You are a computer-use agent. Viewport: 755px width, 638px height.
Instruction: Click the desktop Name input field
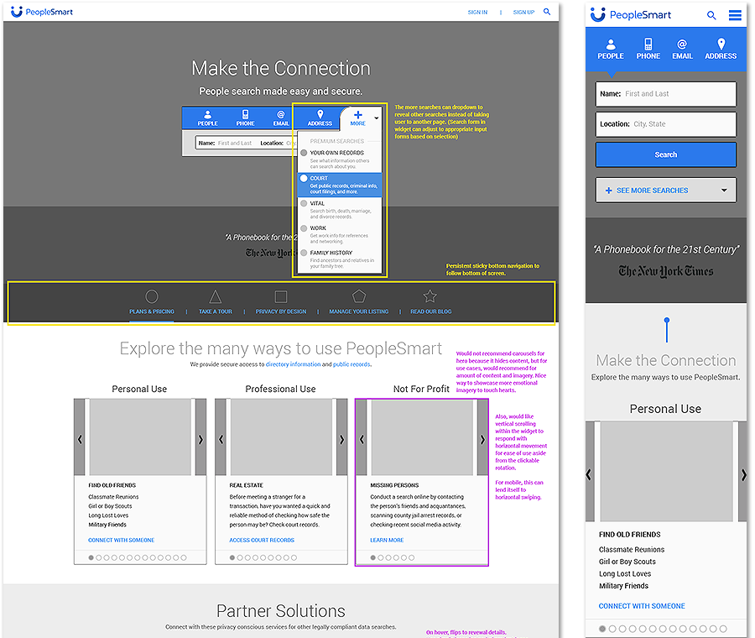coord(226,143)
